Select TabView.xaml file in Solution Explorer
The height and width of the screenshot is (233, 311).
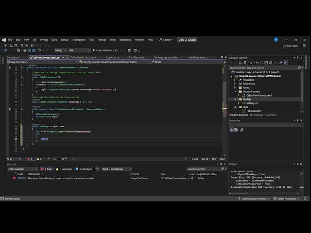click(254, 111)
